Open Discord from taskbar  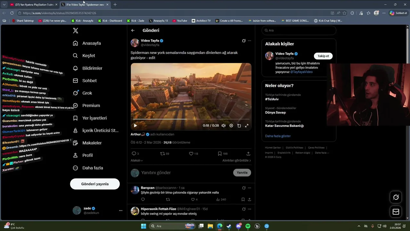pyautogui.click(x=239, y=226)
